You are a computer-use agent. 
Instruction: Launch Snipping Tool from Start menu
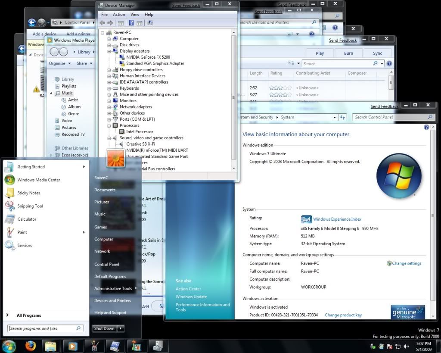30,206
